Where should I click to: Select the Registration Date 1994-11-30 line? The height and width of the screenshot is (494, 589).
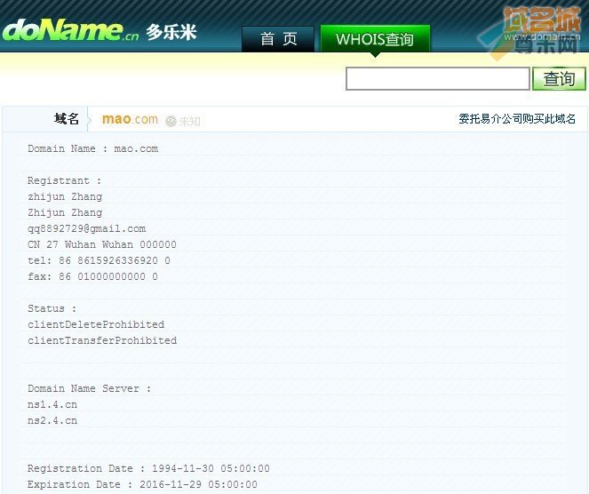point(148,468)
